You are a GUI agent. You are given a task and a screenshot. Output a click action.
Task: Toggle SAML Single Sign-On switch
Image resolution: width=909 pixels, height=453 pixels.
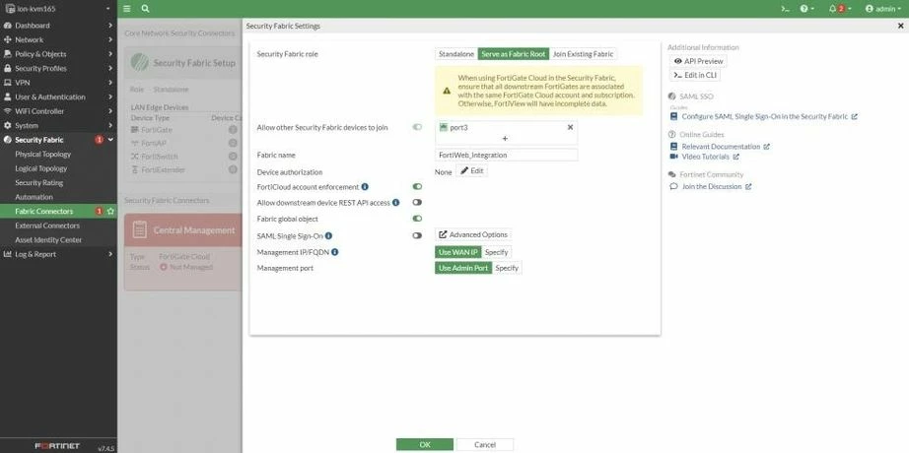pos(417,235)
